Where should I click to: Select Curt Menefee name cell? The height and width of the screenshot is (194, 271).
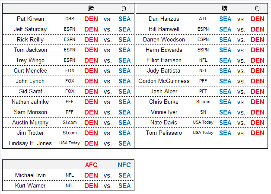click(x=30, y=71)
